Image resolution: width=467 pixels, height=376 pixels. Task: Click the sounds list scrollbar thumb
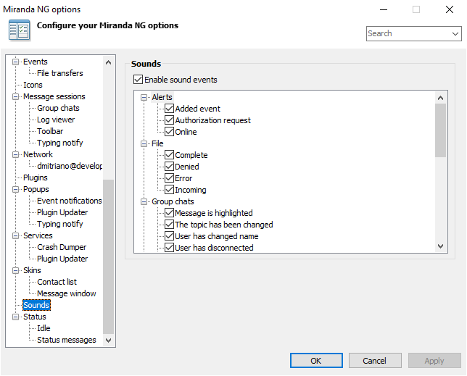(440, 130)
